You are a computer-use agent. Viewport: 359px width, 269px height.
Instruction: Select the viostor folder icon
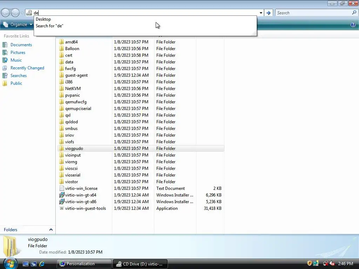click(61, 182)
